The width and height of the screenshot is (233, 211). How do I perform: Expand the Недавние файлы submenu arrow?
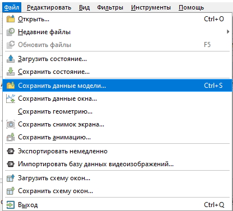tap(228, 32)
